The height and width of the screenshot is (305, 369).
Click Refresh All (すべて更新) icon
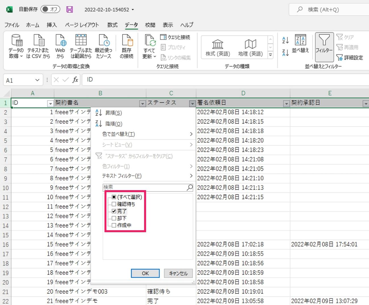tap(150, 40)
